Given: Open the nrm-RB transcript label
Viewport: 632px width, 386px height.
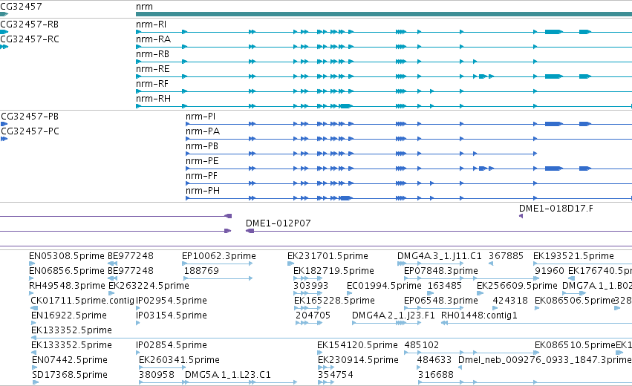Looking at the screenshot, I should [x=152, y=54].
